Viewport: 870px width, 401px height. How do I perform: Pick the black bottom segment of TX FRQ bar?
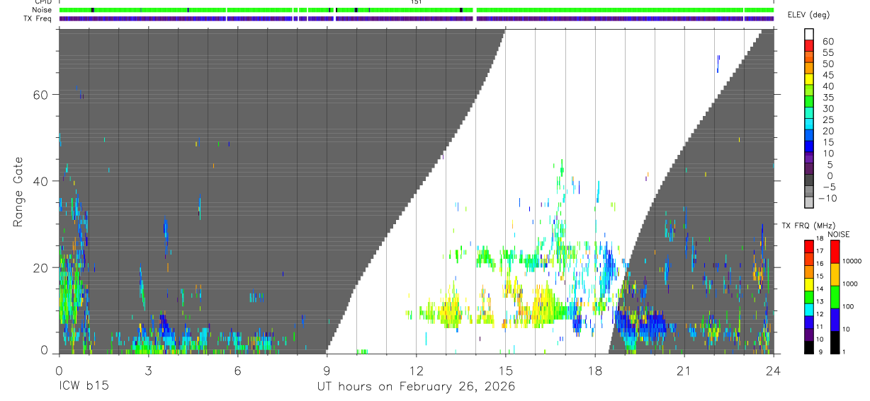(808, 347)
